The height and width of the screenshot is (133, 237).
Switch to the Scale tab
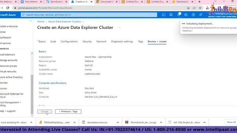(x=53, y=41)
